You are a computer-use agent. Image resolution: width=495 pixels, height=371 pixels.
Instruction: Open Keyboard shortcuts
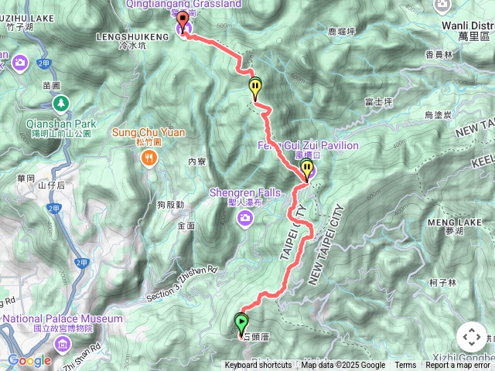point(258,366)
